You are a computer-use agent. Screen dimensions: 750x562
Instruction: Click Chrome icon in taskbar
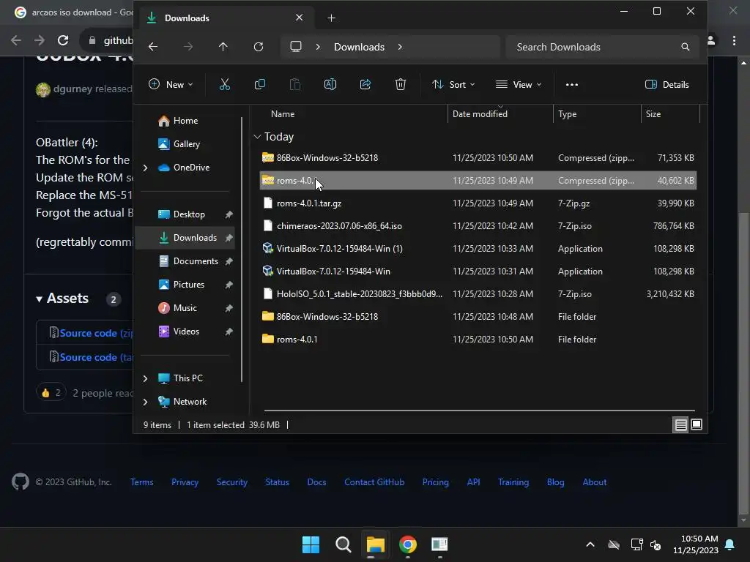[x=407, y=544]
